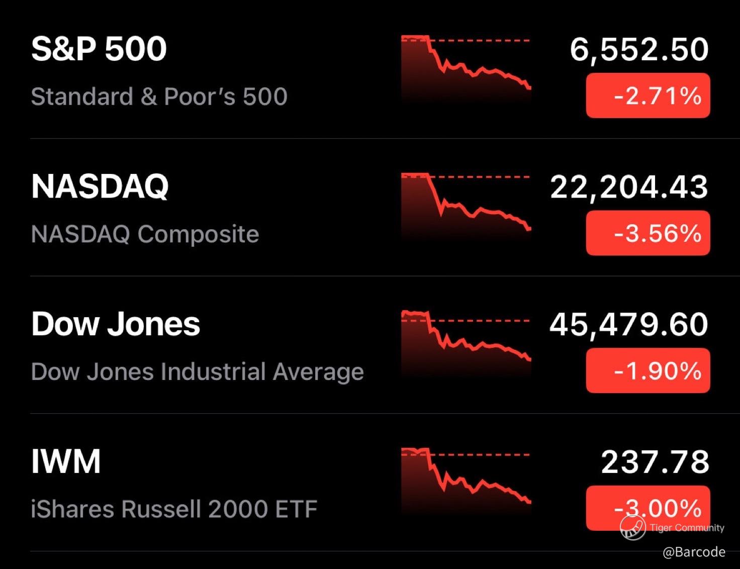Select the Dow Jones ticker title
The height and width of the screenshot is (569, 740).
(116, 324)
